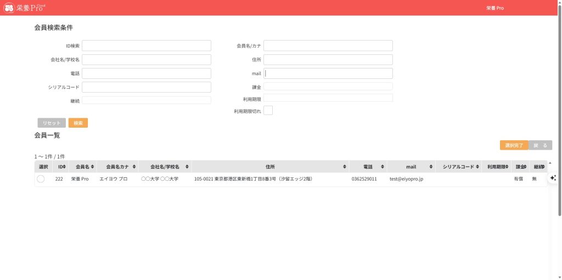Open the 課金 dropdown

pyautogui.click(x=328, y=87)
